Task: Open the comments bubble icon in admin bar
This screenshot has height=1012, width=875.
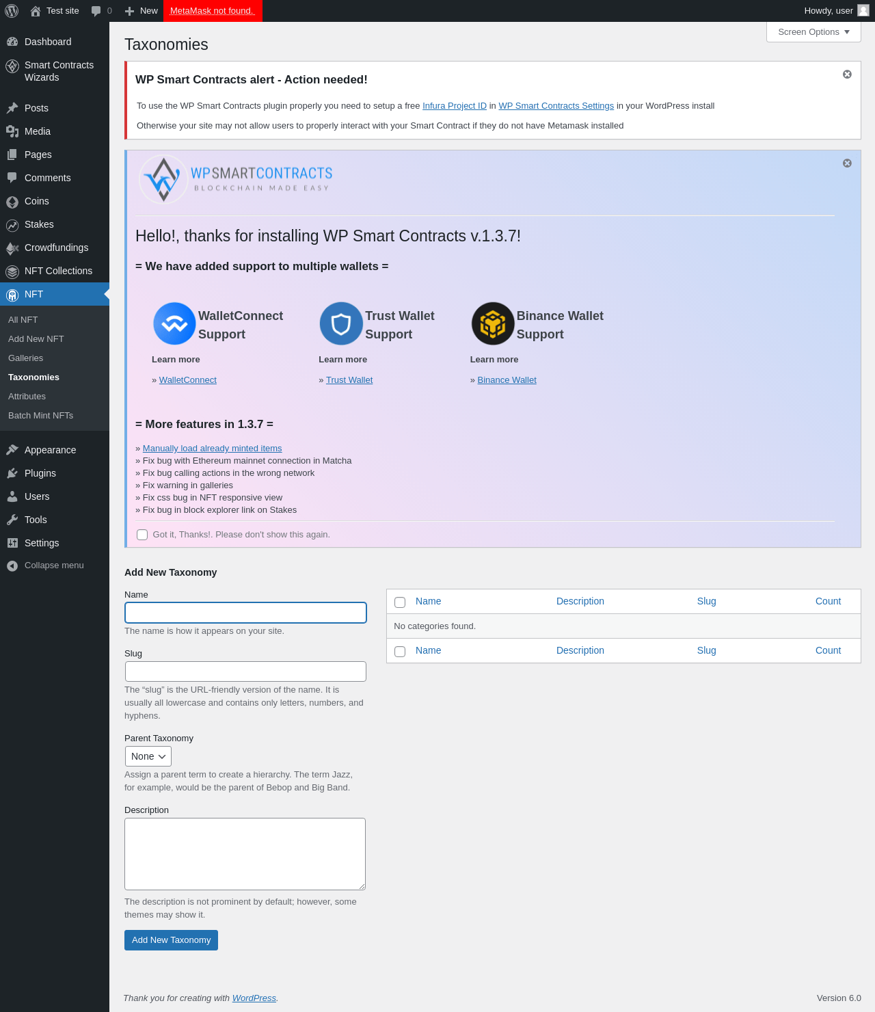Action: tap(96, 11)
